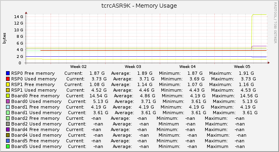Viewport: 279px width, 152px height.
Task: Click the RSP0 Used memory legend label
Action: [34, 79]
